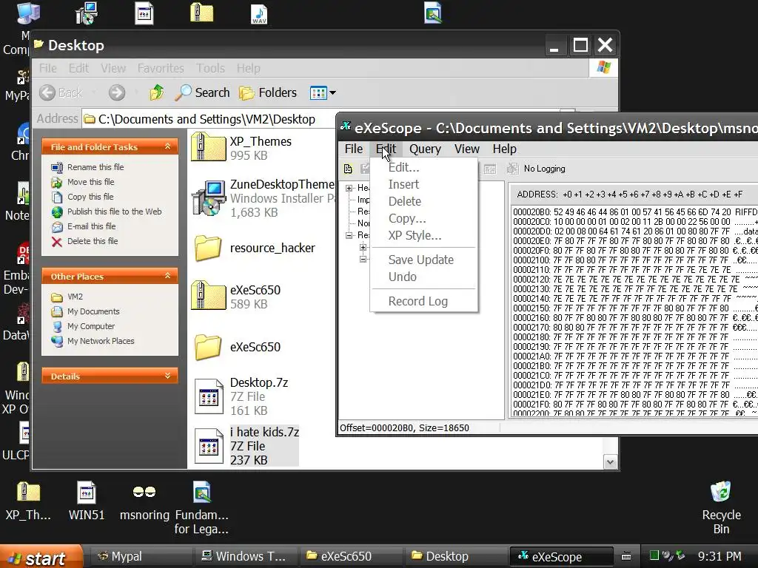Open Search in the Desktop window toolbar

(x=202, y=92)
